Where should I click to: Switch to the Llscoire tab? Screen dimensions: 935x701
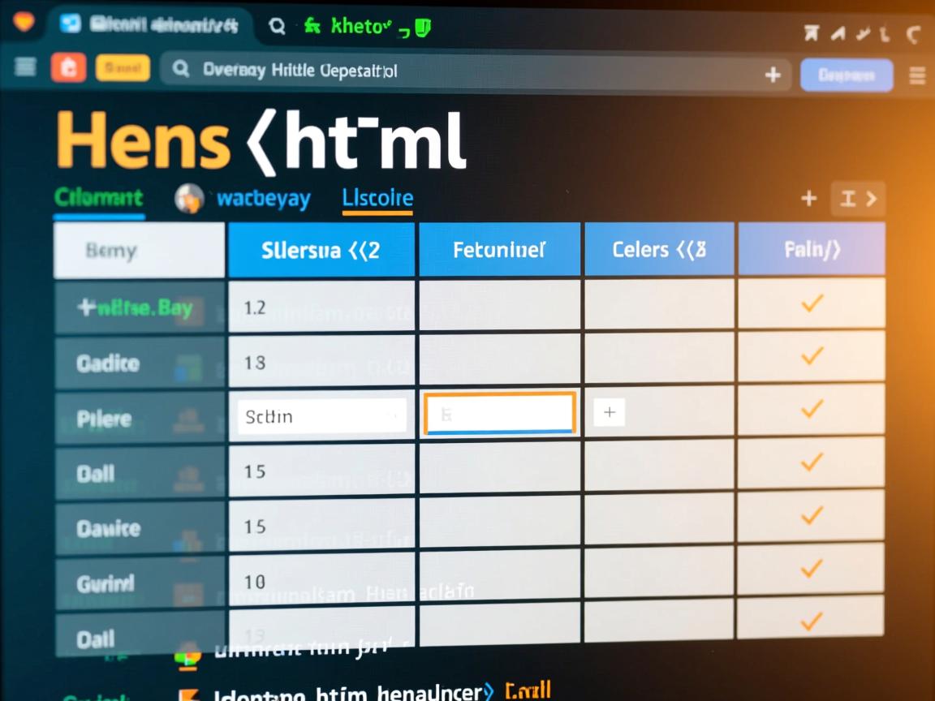[x=377, y=198]
